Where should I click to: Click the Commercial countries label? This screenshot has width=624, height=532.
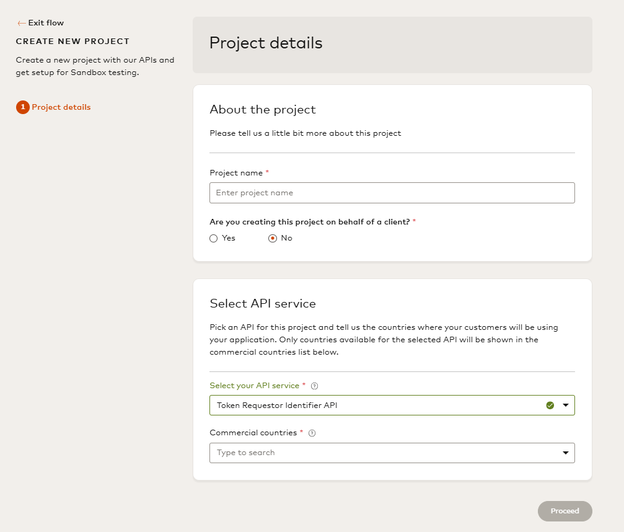(x=253, y=433)
